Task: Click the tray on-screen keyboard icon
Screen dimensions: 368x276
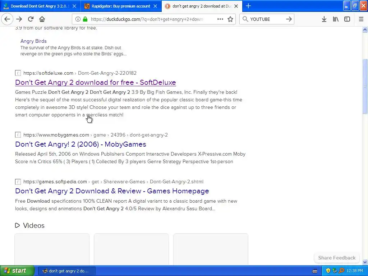Action: coord(315,271)
